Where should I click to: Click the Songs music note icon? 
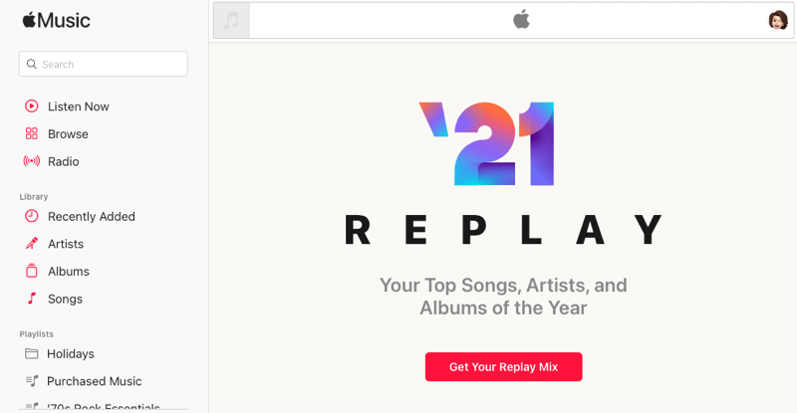pyautogui.click(x=32, y=299)
